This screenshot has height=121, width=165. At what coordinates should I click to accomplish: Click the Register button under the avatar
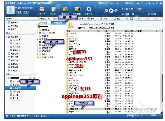pos(26,12)
